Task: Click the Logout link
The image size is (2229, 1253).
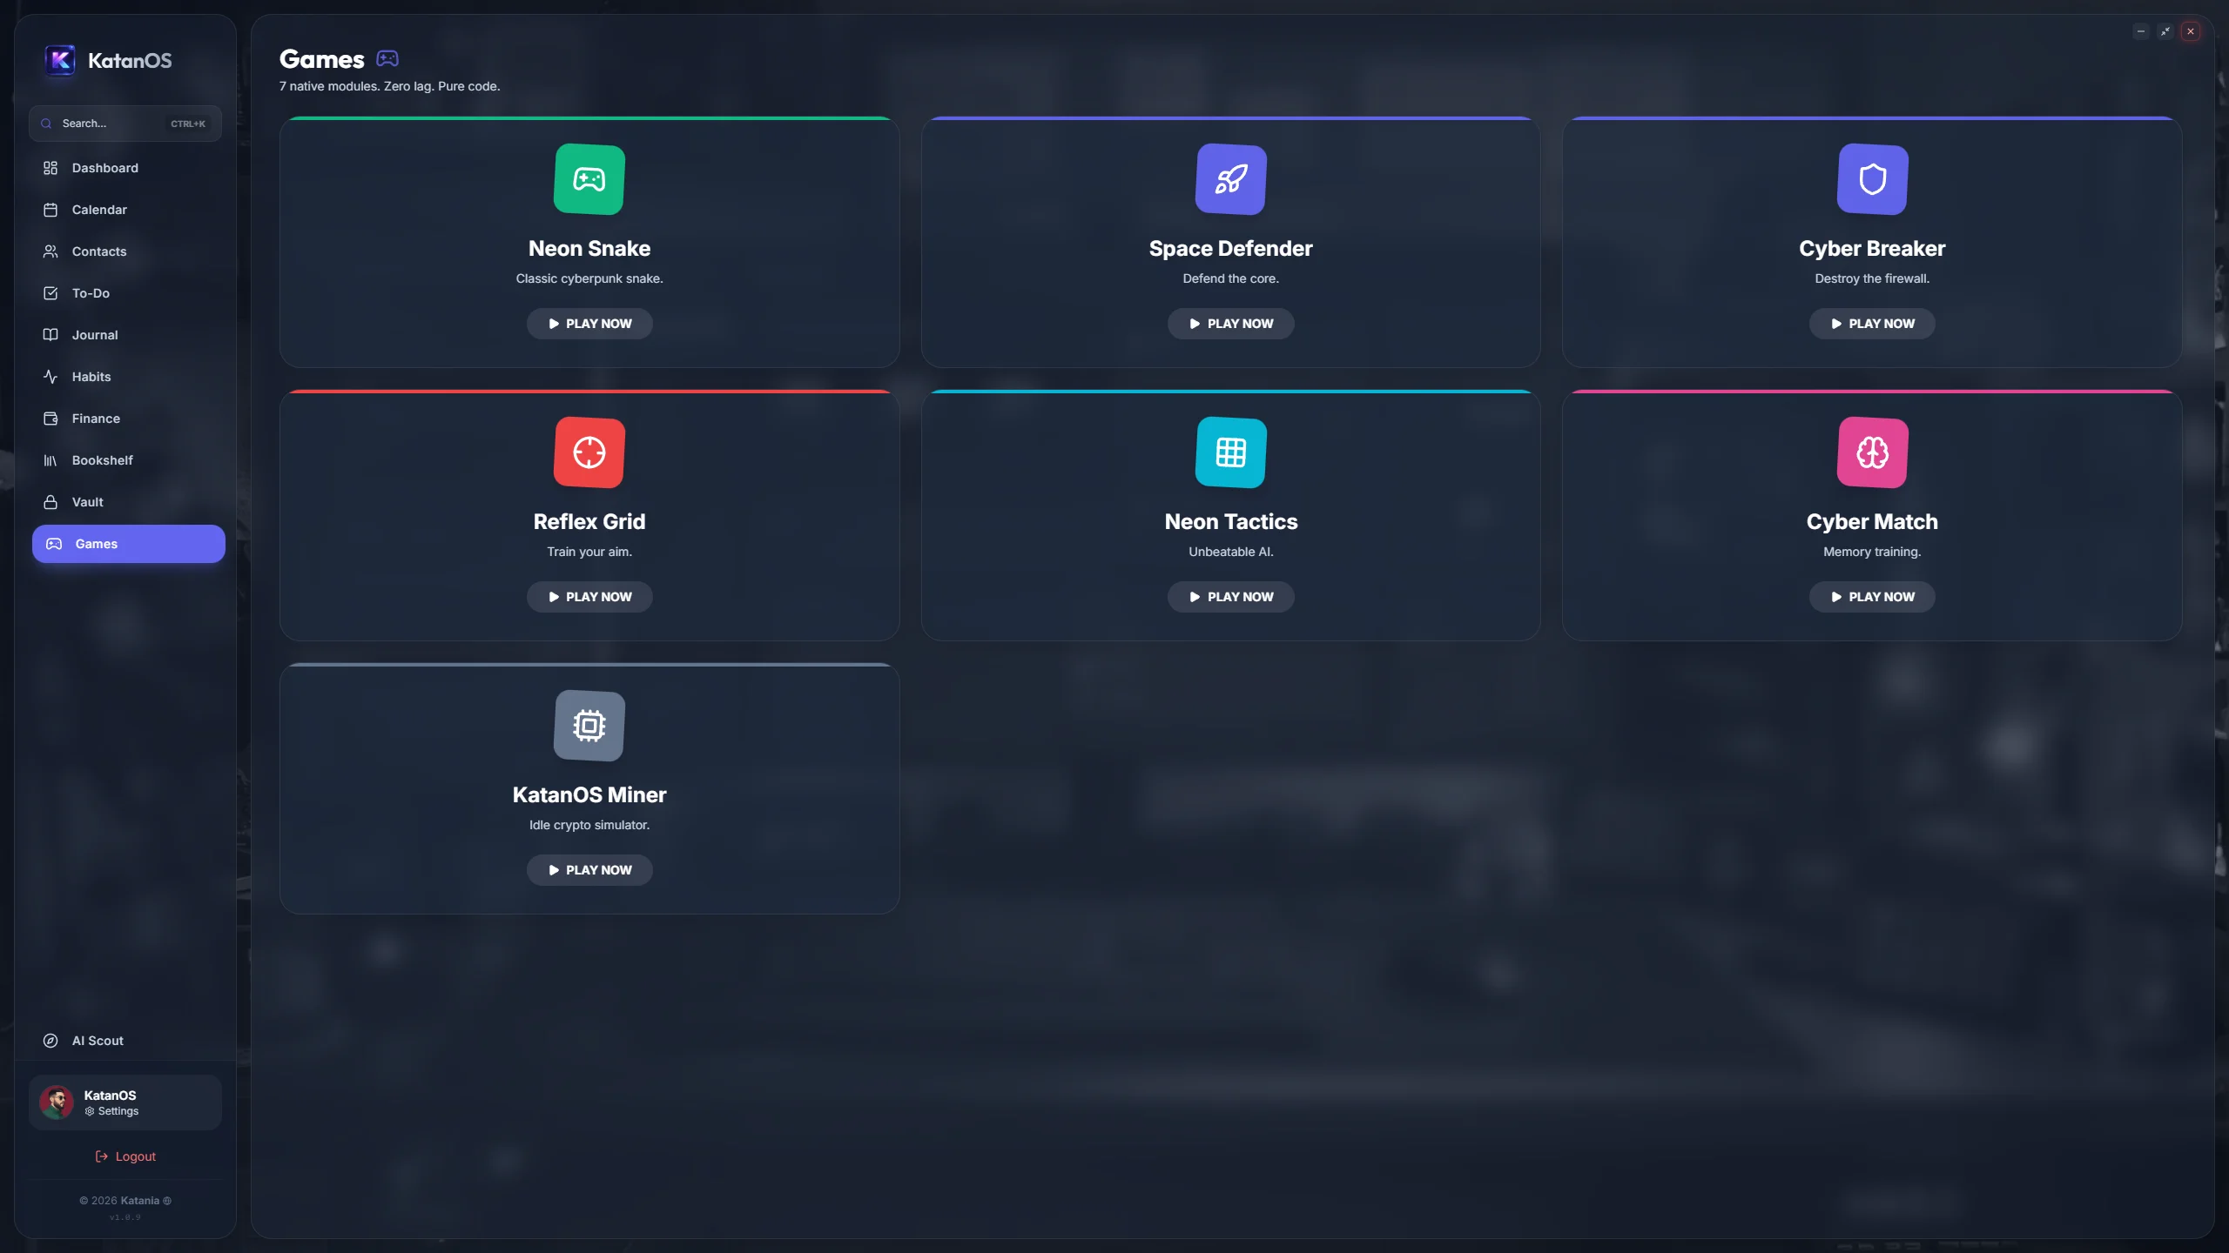Action: pos(125,1156)
